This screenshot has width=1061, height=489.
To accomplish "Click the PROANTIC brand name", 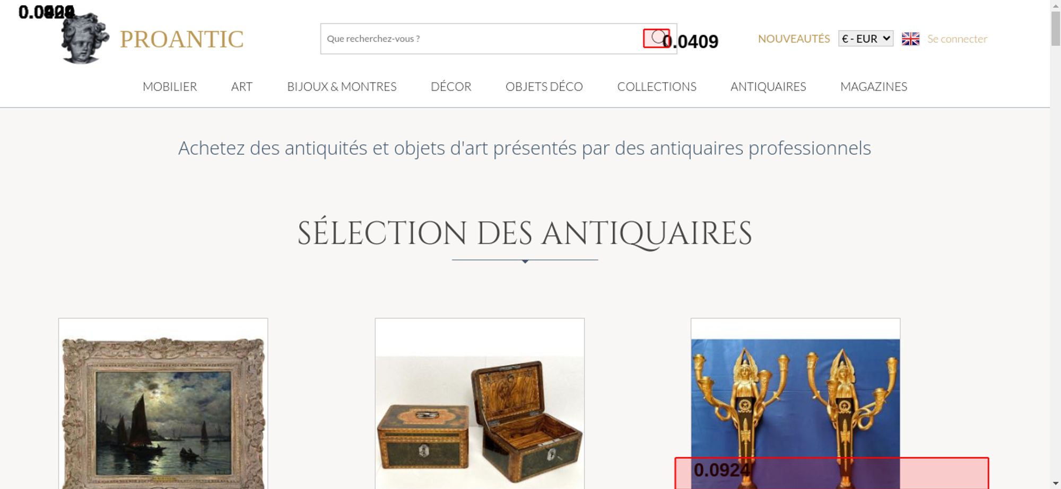I will click(181, 39).
